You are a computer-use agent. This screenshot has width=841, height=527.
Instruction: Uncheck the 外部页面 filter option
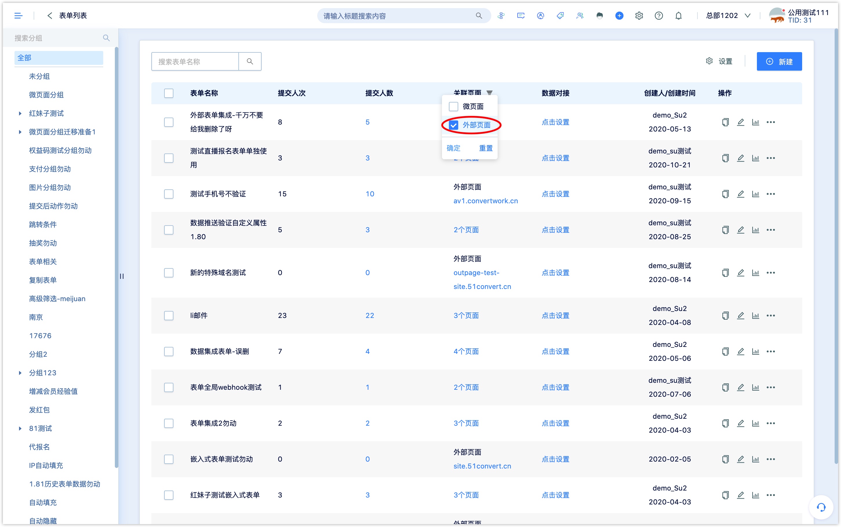click(x=453, y=125)
